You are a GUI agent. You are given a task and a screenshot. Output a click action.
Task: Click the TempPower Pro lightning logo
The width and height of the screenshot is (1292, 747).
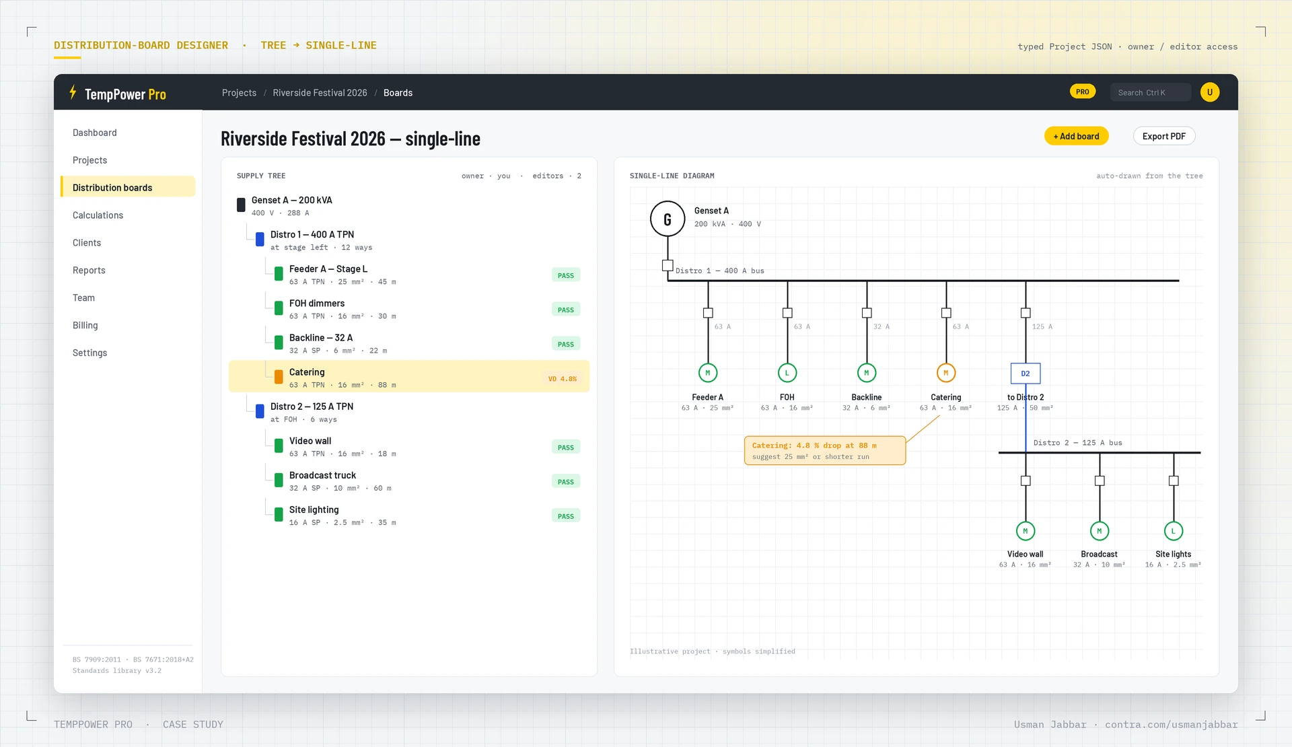tap(73, 92)
